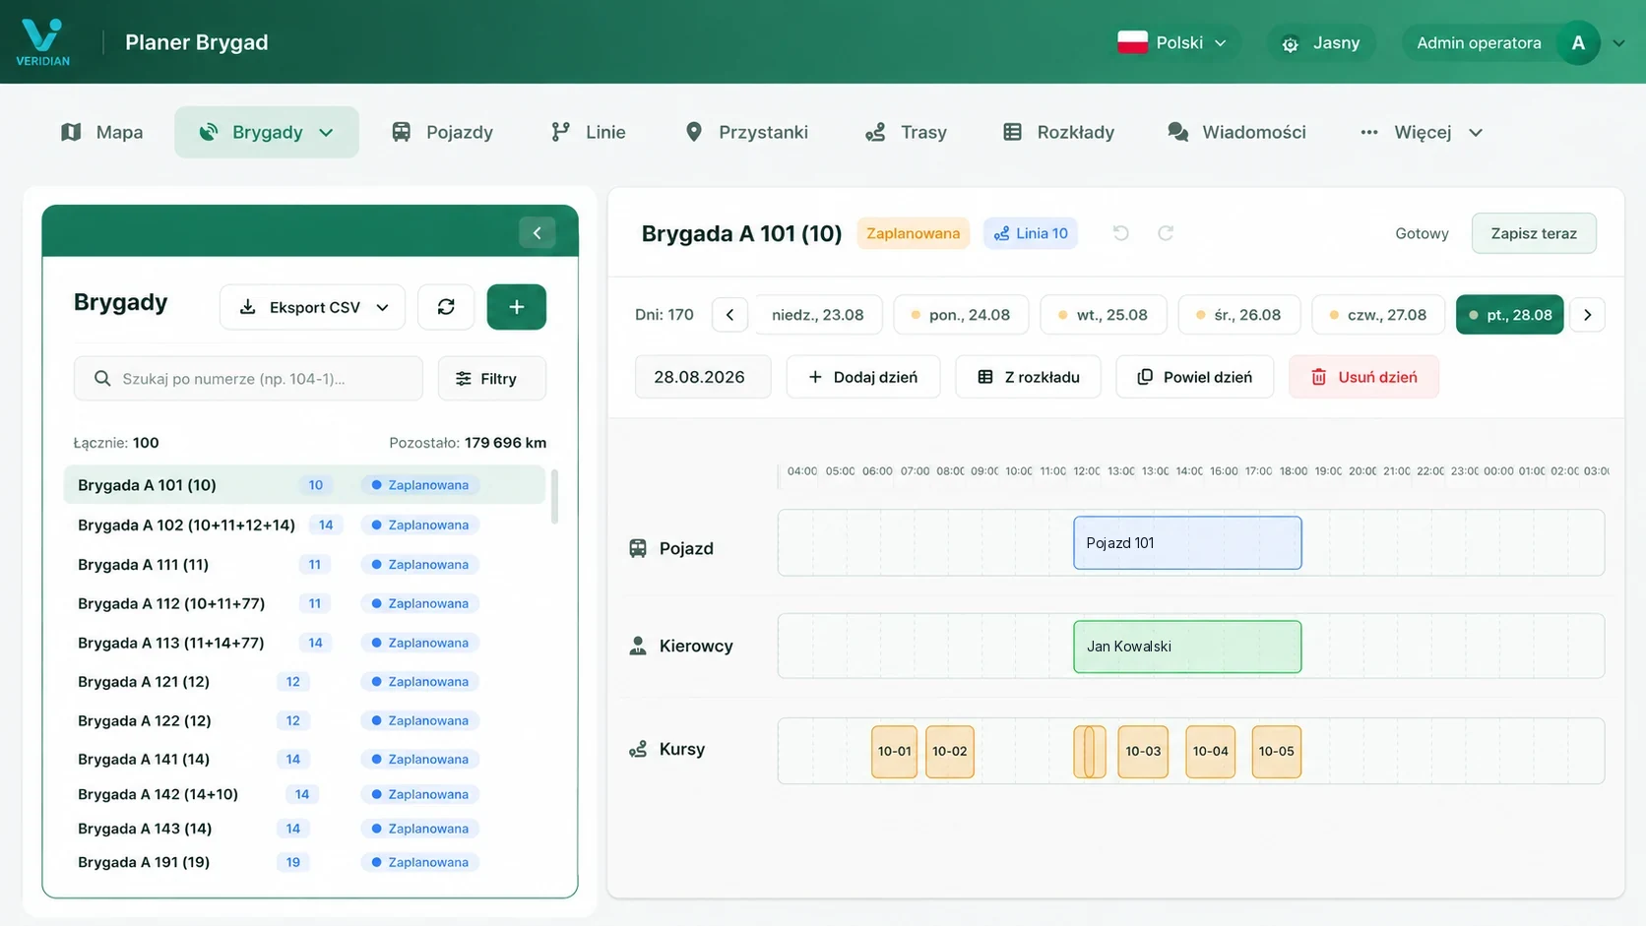Image resolution: width=1646 pixels, height=926 pixels.
Task: Click the Usuń dzień button
Action: tap(1363, 377)
